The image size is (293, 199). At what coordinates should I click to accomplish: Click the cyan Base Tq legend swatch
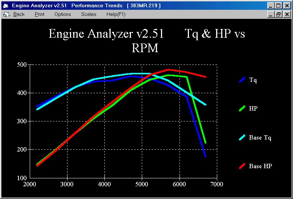pos(242,137)
